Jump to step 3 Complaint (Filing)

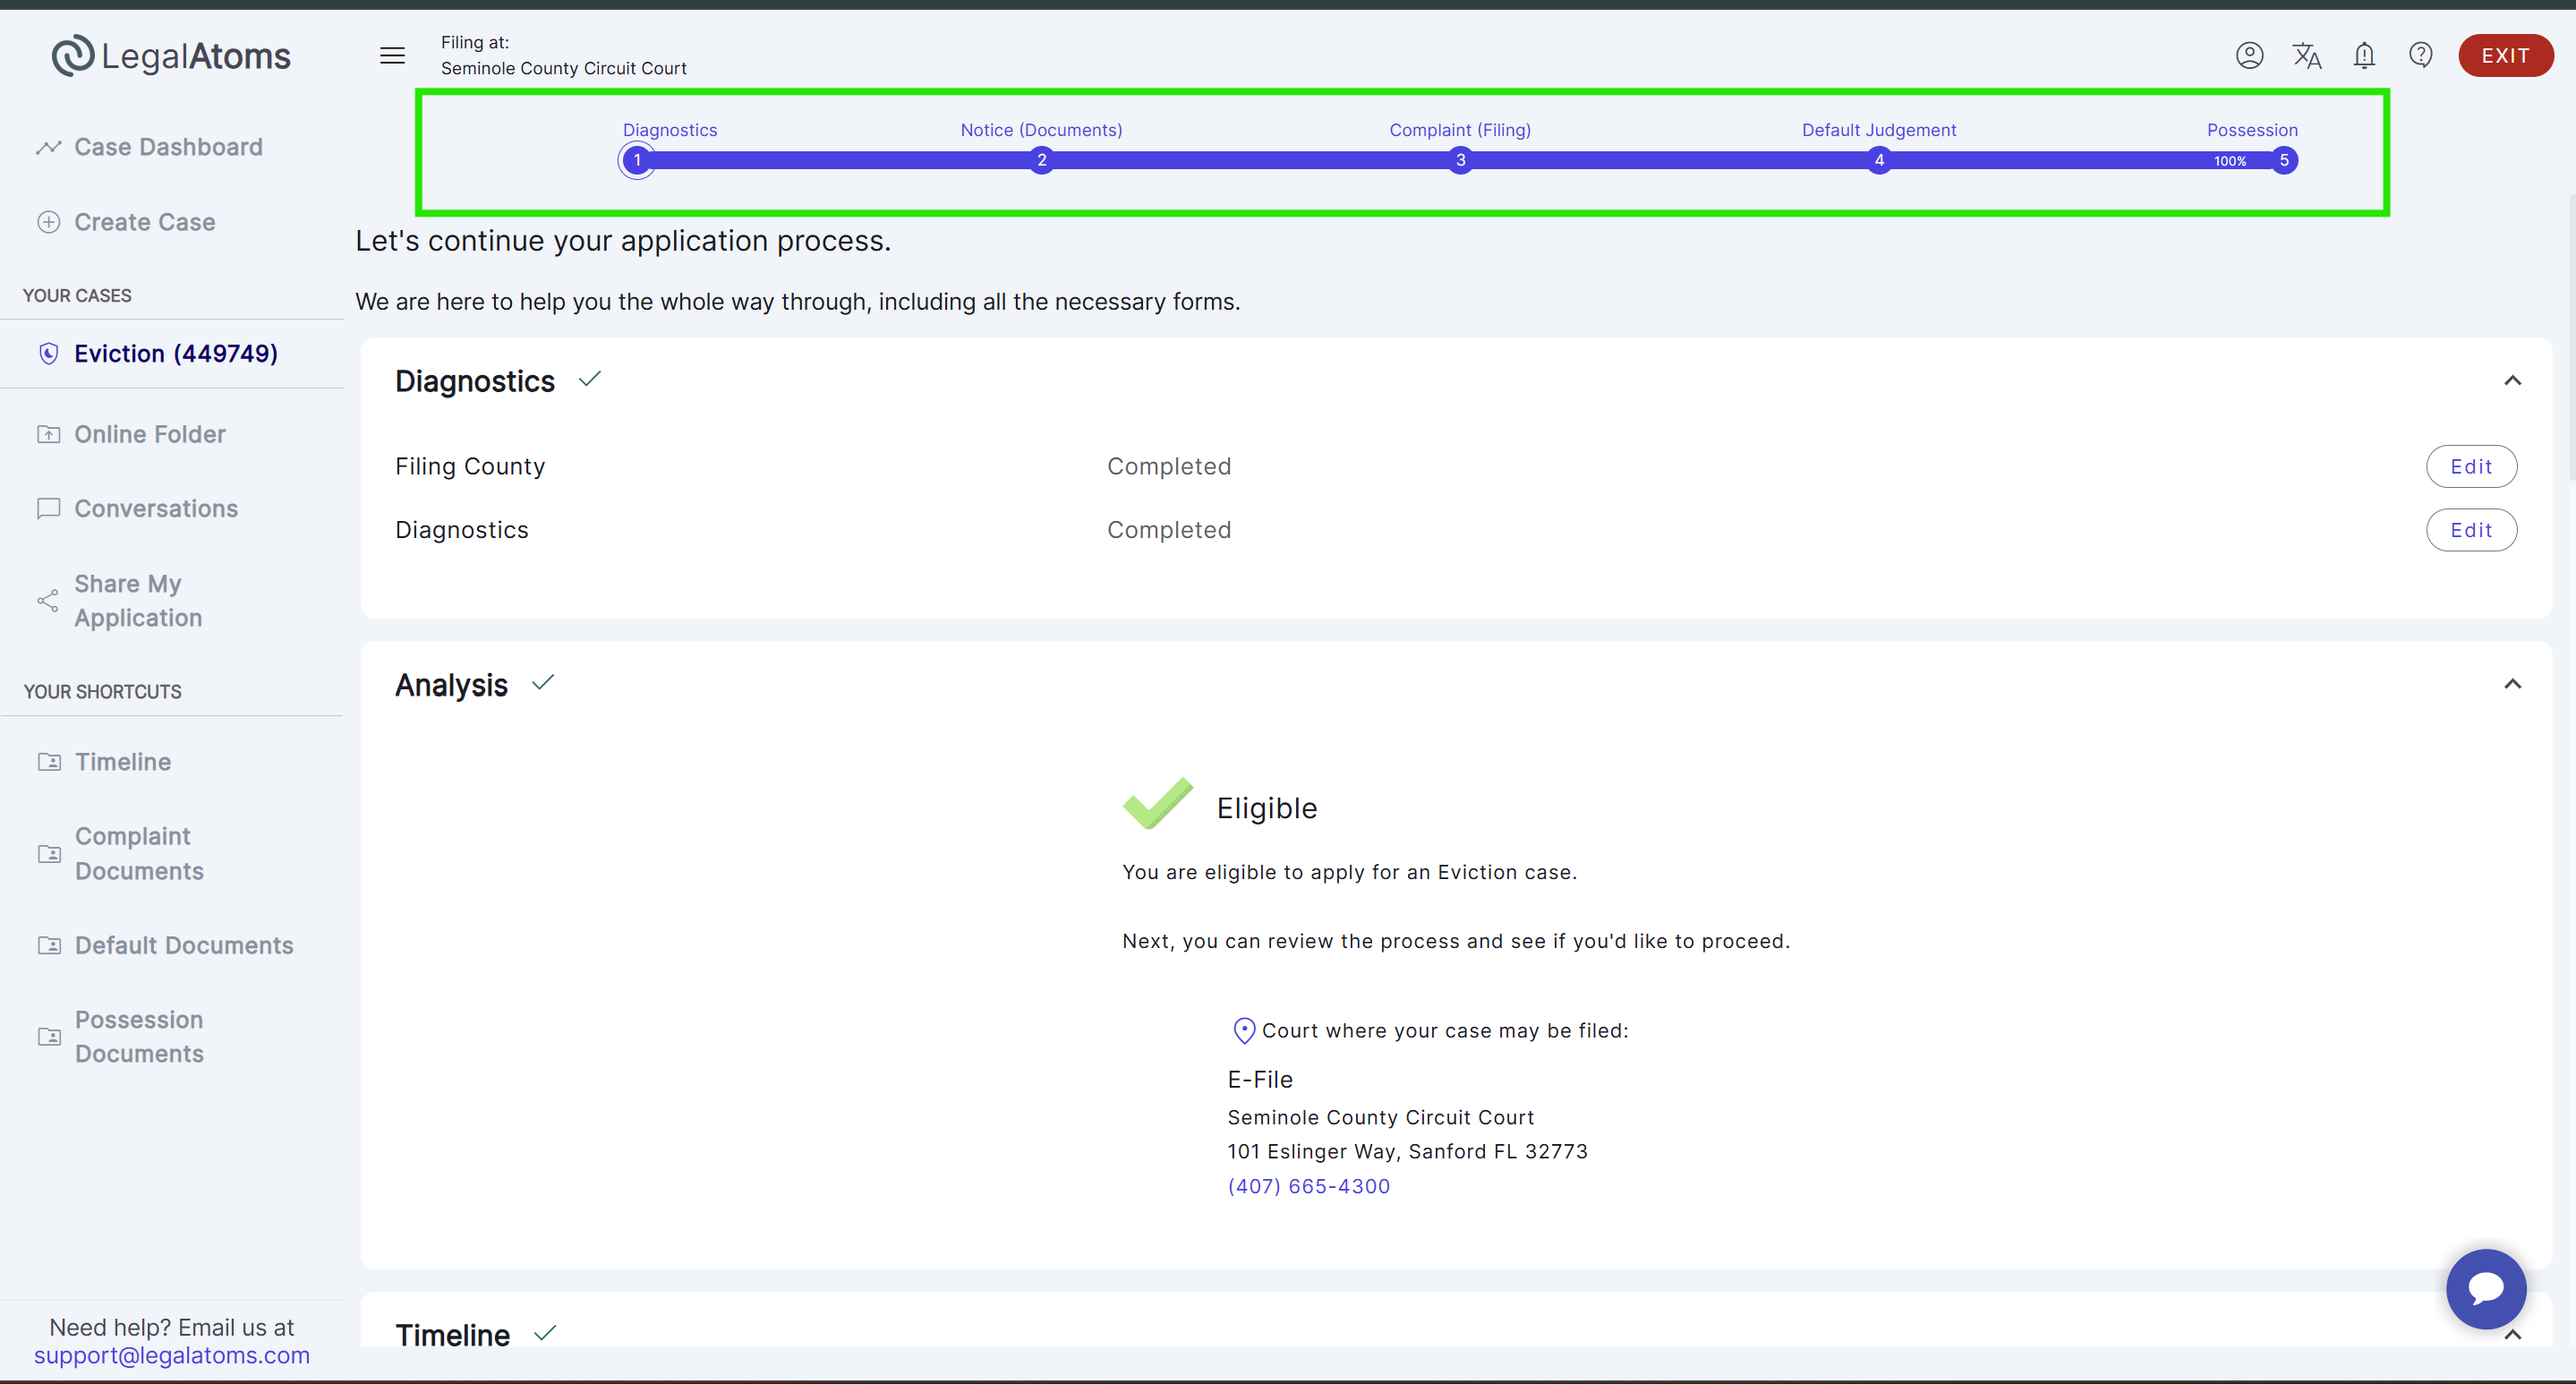[x=1460, y=160]
